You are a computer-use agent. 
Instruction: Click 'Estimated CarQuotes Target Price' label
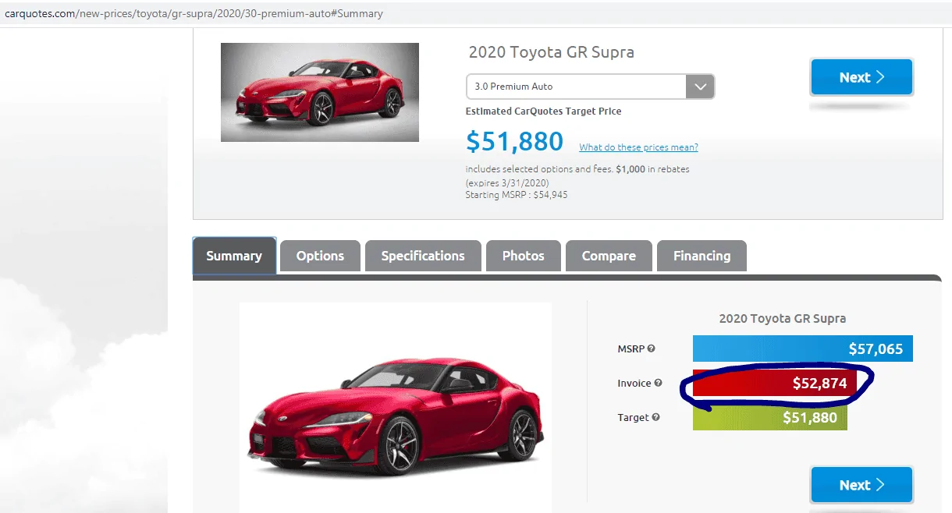[x=544, y=111]
